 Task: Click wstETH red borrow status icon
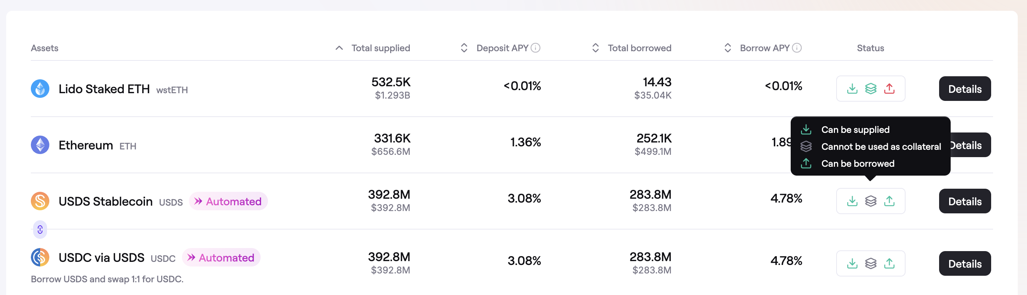(x=889, y=88)
